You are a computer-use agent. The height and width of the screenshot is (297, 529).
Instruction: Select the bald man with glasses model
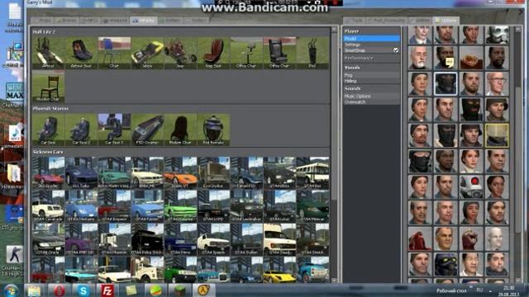click(497, 83)
